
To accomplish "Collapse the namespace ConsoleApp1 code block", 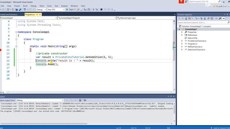I will click(16, 32).
